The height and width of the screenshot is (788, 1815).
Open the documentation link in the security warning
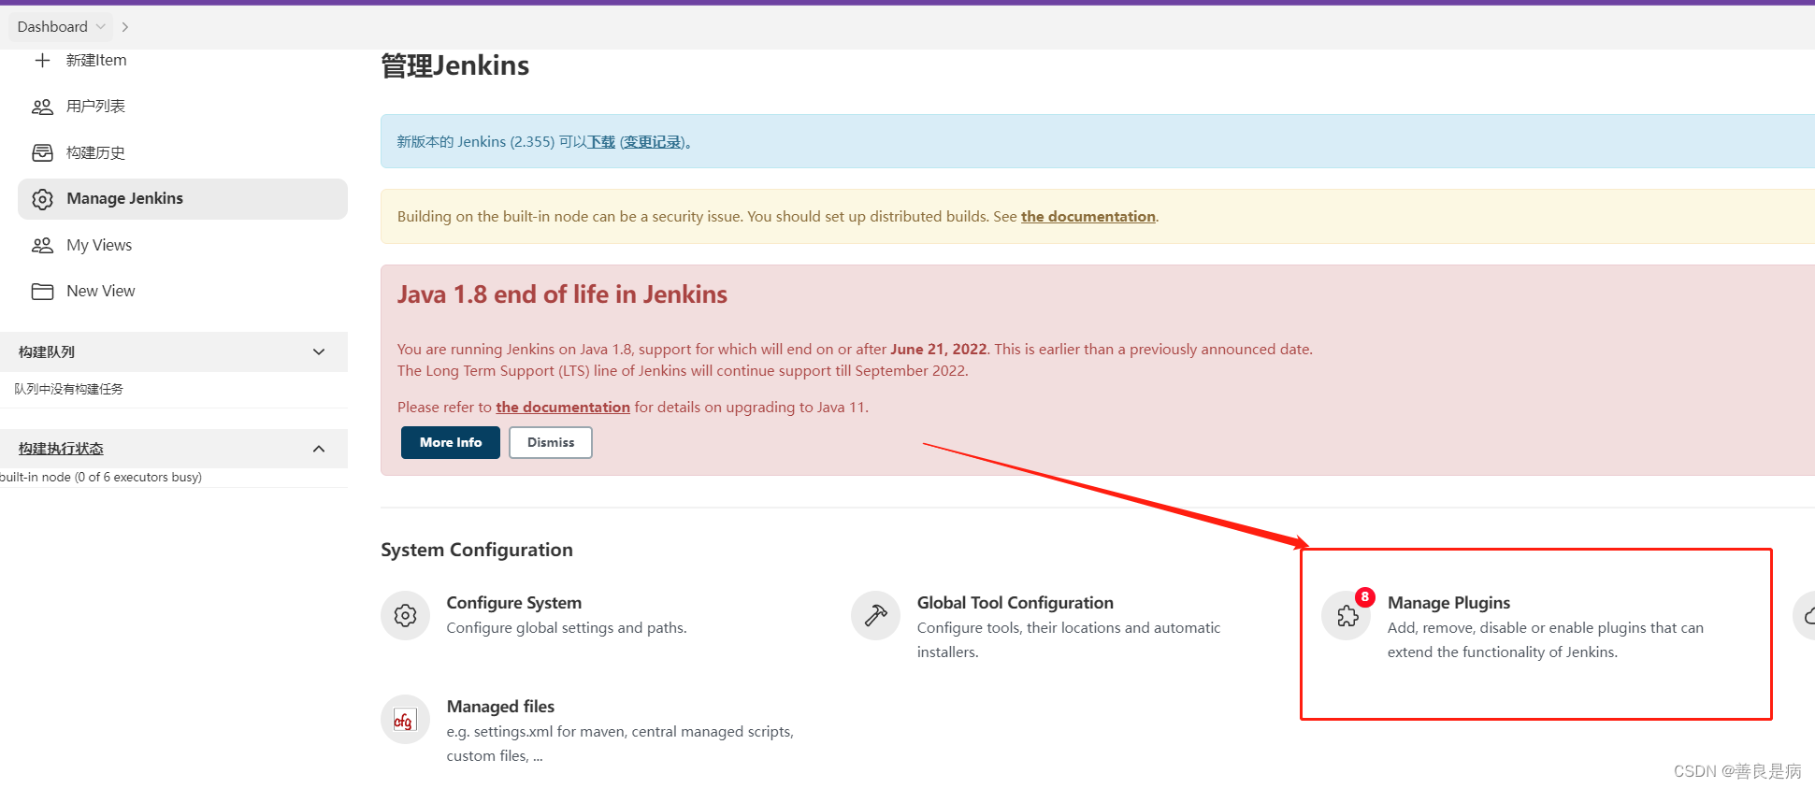(x=1088, y=217)
